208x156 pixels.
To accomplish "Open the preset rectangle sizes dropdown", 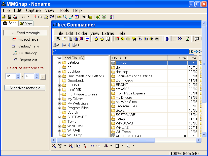I will pos(43,77).
